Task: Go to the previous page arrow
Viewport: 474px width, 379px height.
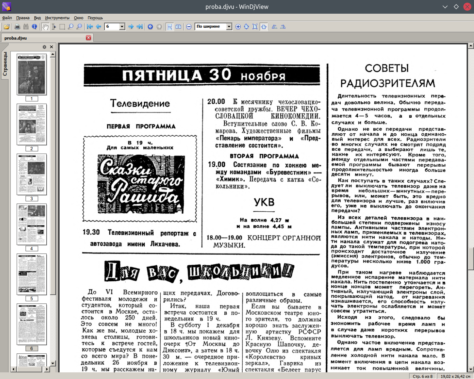Action: tap(99, 27)
